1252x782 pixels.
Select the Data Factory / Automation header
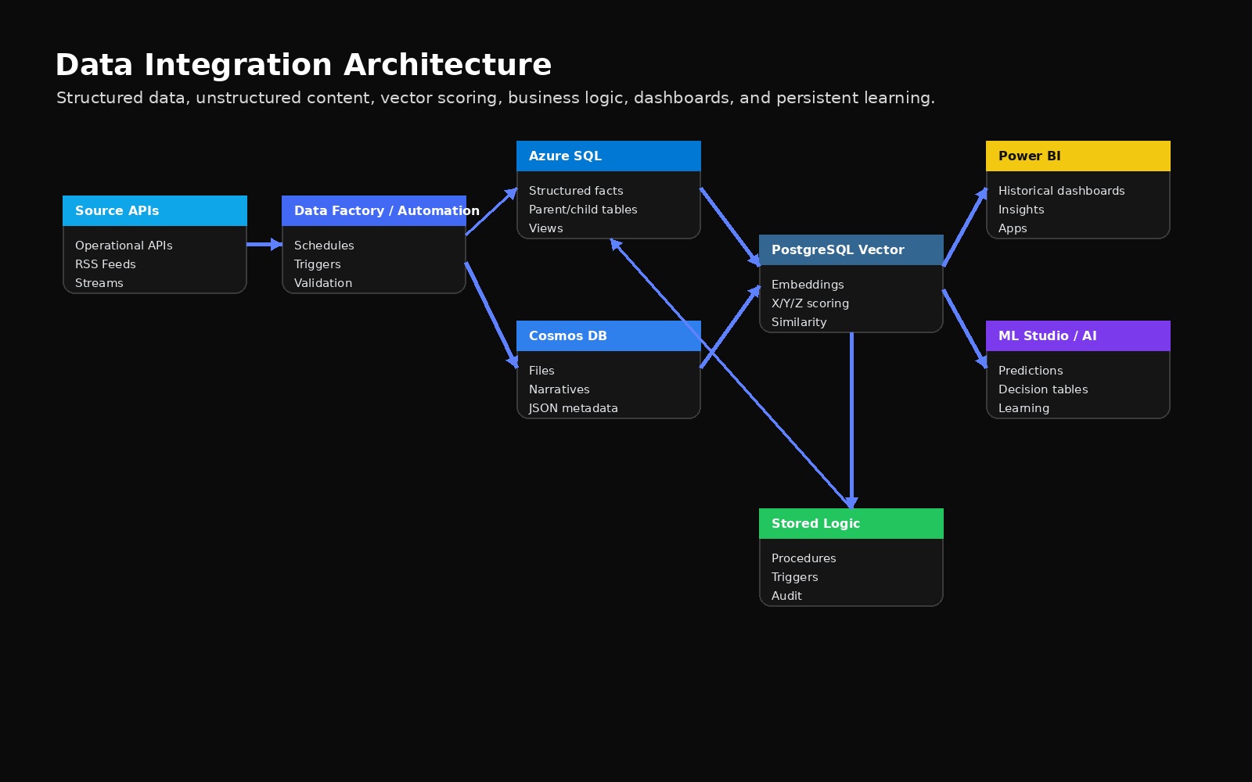[374, 210]
